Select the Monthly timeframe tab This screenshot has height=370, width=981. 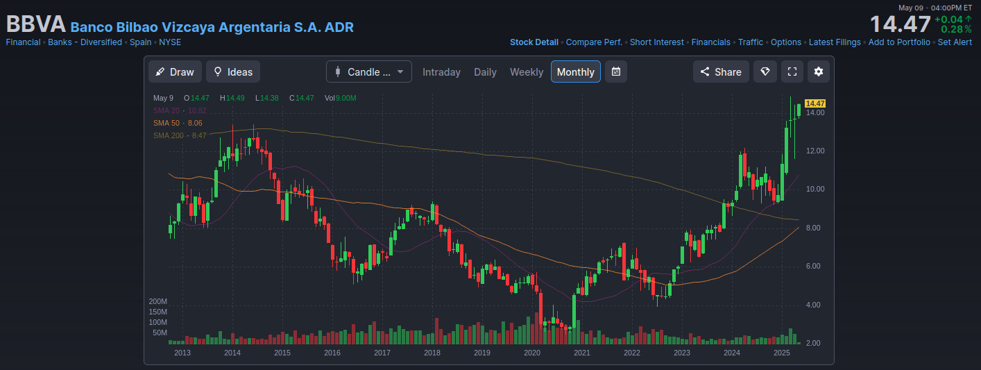point(576,72)
